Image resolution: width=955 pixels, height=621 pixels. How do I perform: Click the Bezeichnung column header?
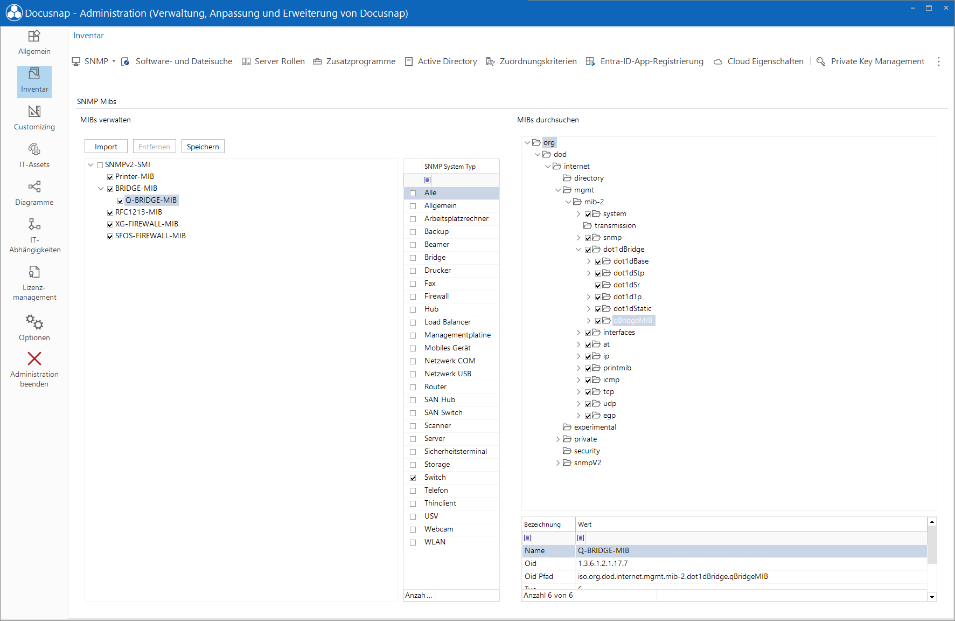point(548,525)
